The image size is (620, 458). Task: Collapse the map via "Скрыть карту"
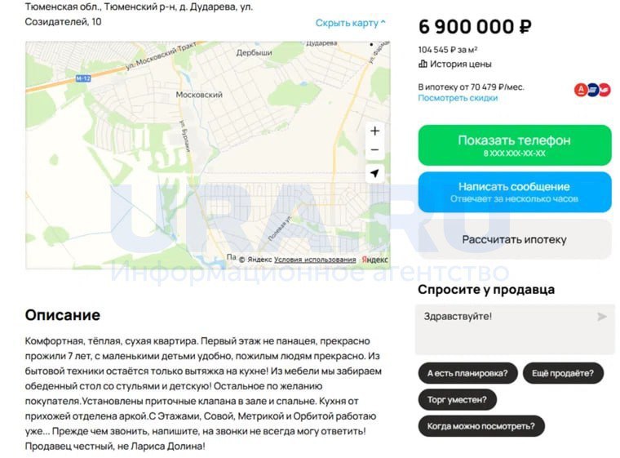[351, 23]
